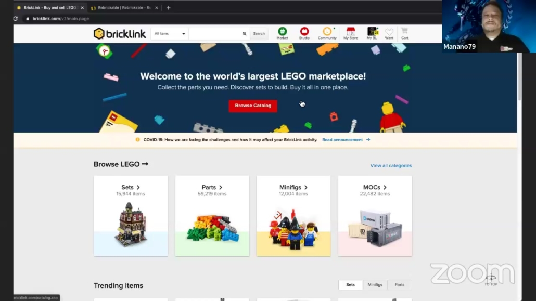Image resolution: width=536 pixels, height=301 pixels.
Task: Open View all categories link
Action: tap(391, 166)
